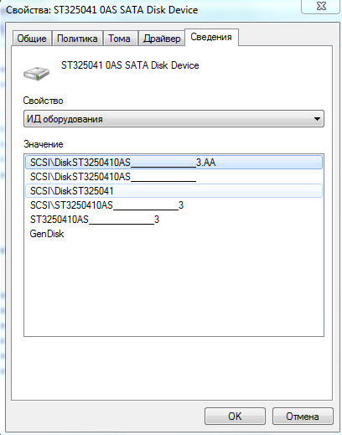Image resolution: width=342 pixels, height=435 pixels.
Task: Select the SCSI\DiskST325041 list entry
Action: 174,191
